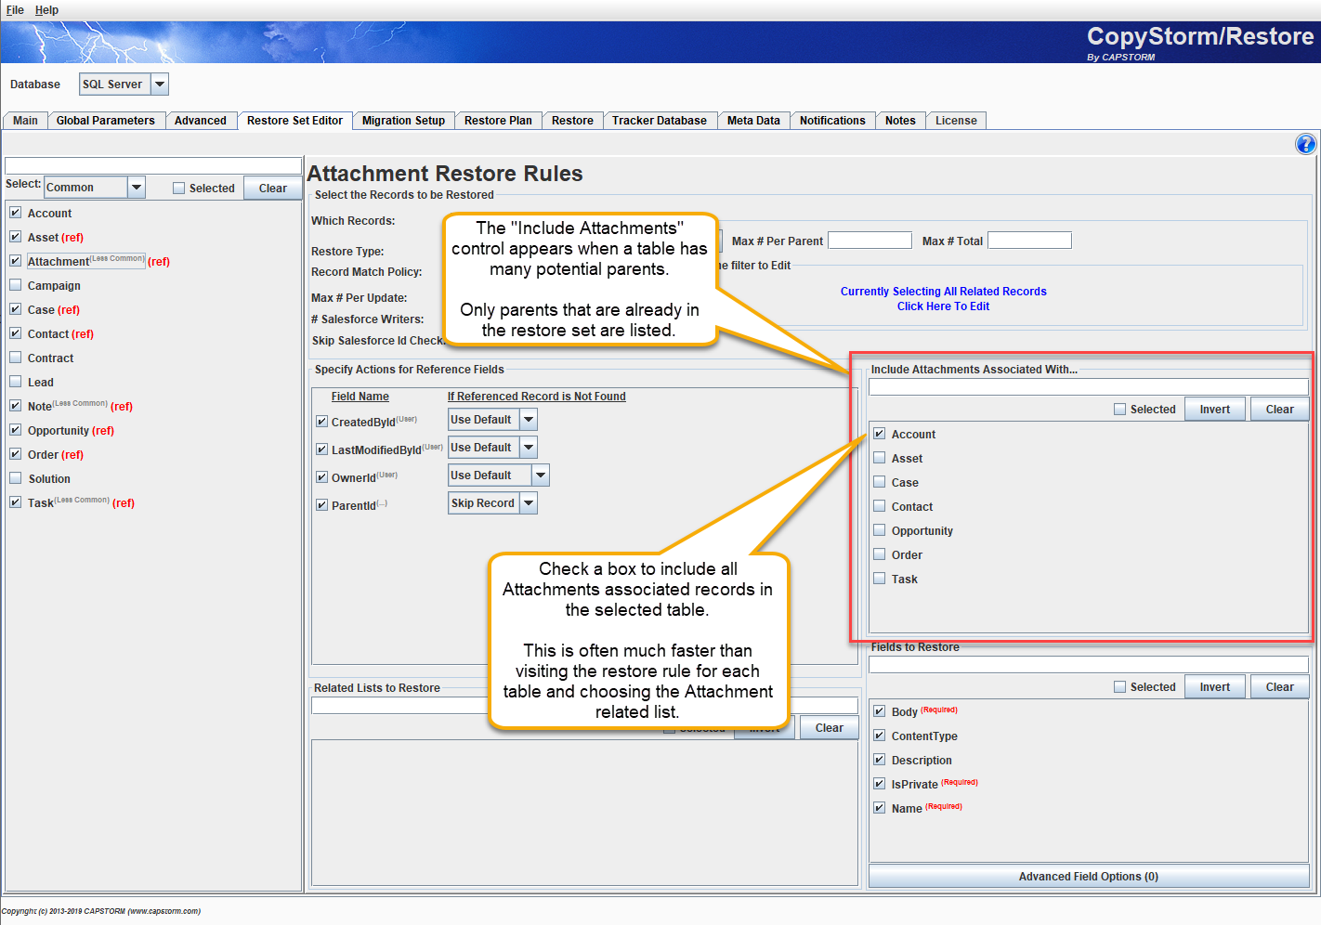Click the Max # Total input field

(x=1029, y=241)
